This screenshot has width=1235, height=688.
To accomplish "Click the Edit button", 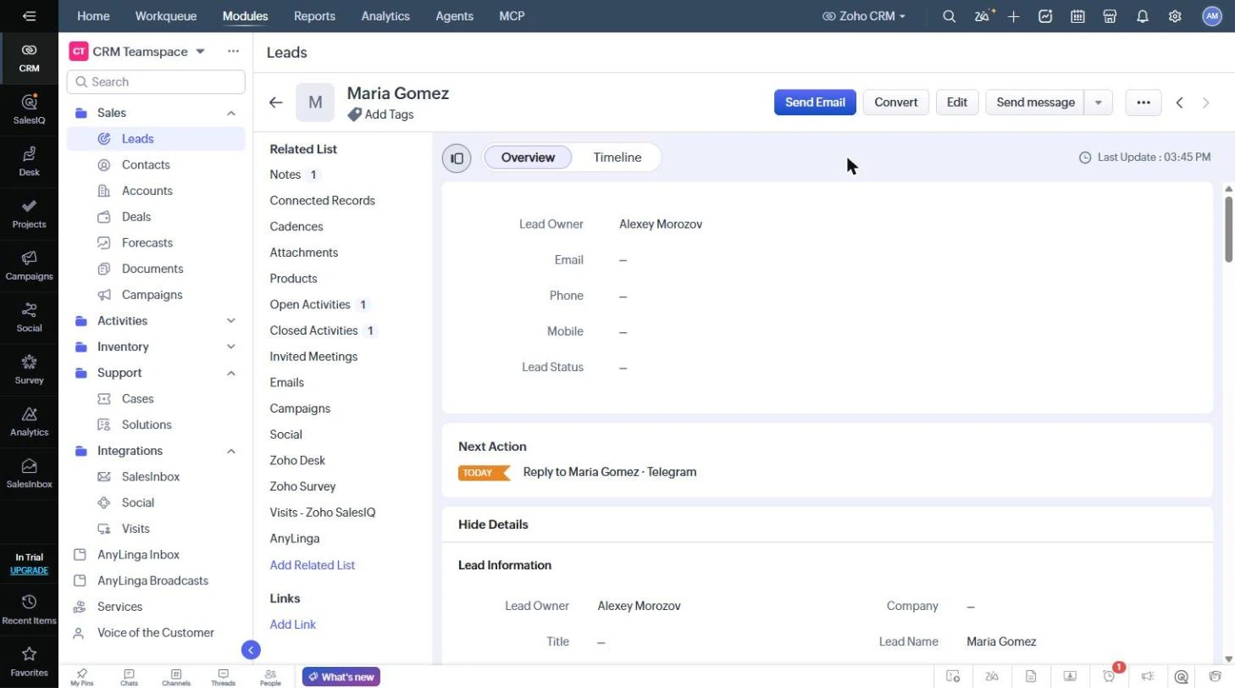I will pos(957,103).
